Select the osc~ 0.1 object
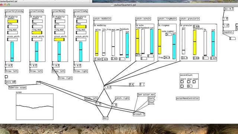This screenshot has width=238, height=134. coord(228,9)
